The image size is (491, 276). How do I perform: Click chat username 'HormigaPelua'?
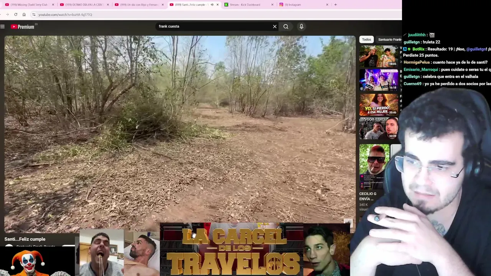coord(417,62)
